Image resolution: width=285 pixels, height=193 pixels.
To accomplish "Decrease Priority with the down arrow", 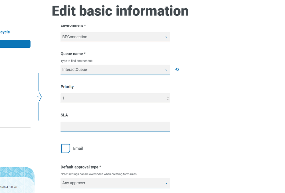I will (x=168, y=99).
